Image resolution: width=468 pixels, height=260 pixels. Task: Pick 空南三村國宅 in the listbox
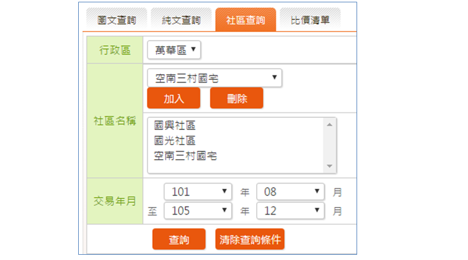pyautogui.click(x=186, y=156)
